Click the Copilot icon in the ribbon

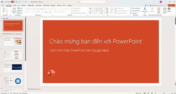pyautogui.click(x=169, y=9)
